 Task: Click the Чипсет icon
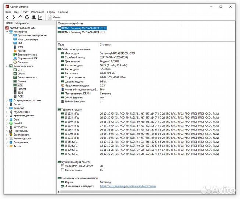click(15, 89)
